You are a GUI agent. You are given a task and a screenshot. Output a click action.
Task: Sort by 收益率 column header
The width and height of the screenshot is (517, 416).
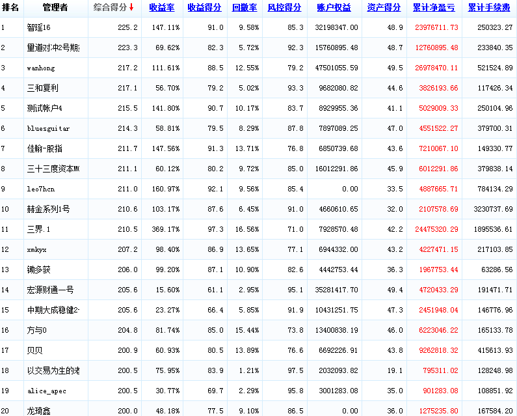click(162, 8)
